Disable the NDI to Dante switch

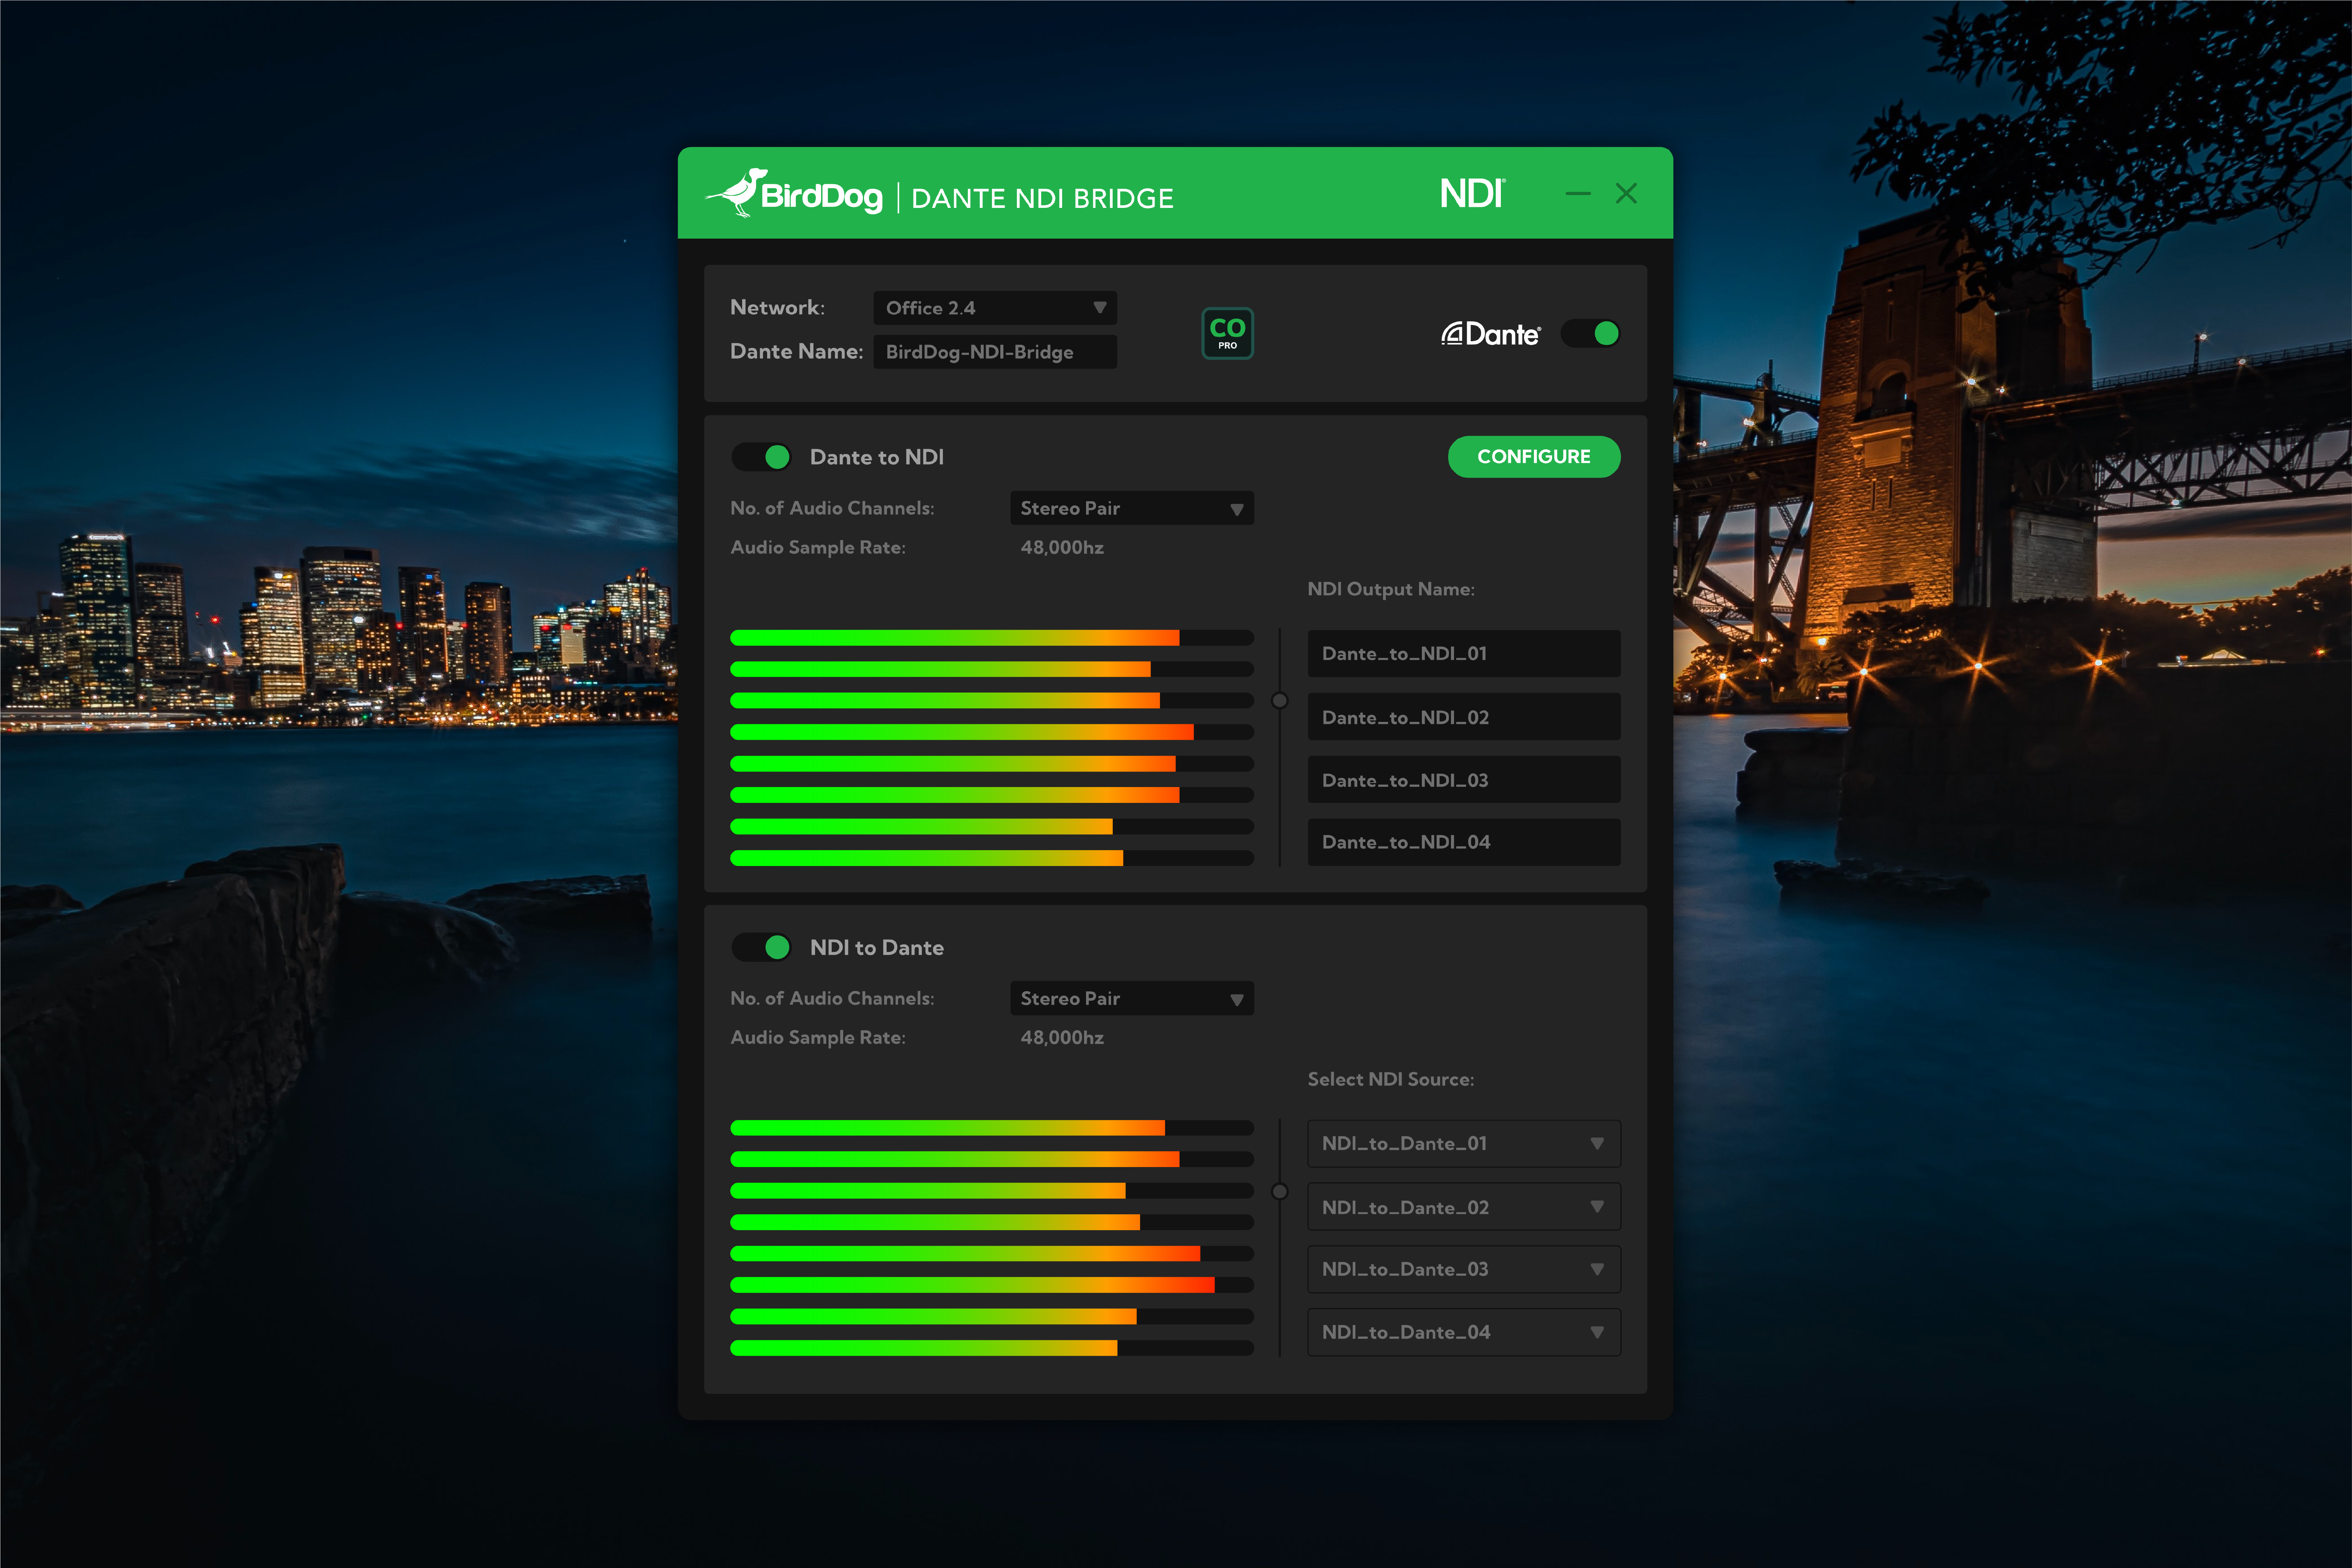(x=762, y=947)
